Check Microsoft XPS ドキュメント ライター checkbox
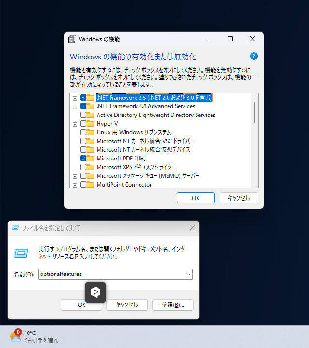Image resolution: width=309 pixels, height=348 pixels. [x=83, y=167]
